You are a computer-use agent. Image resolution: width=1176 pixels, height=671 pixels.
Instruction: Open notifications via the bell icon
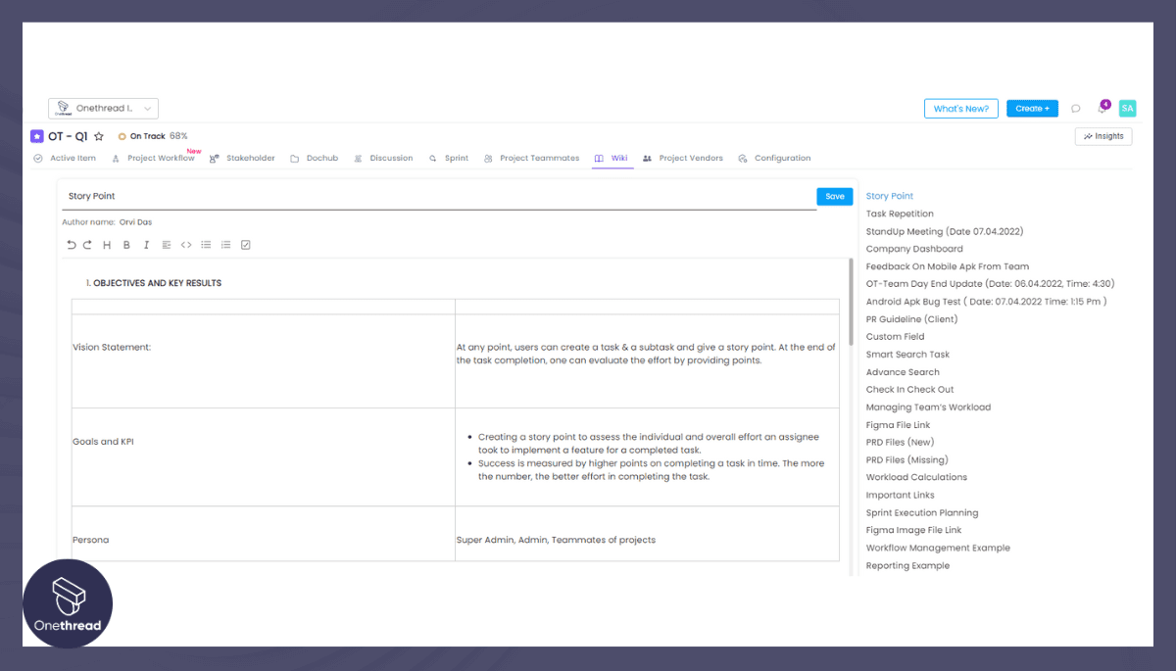1100,108
